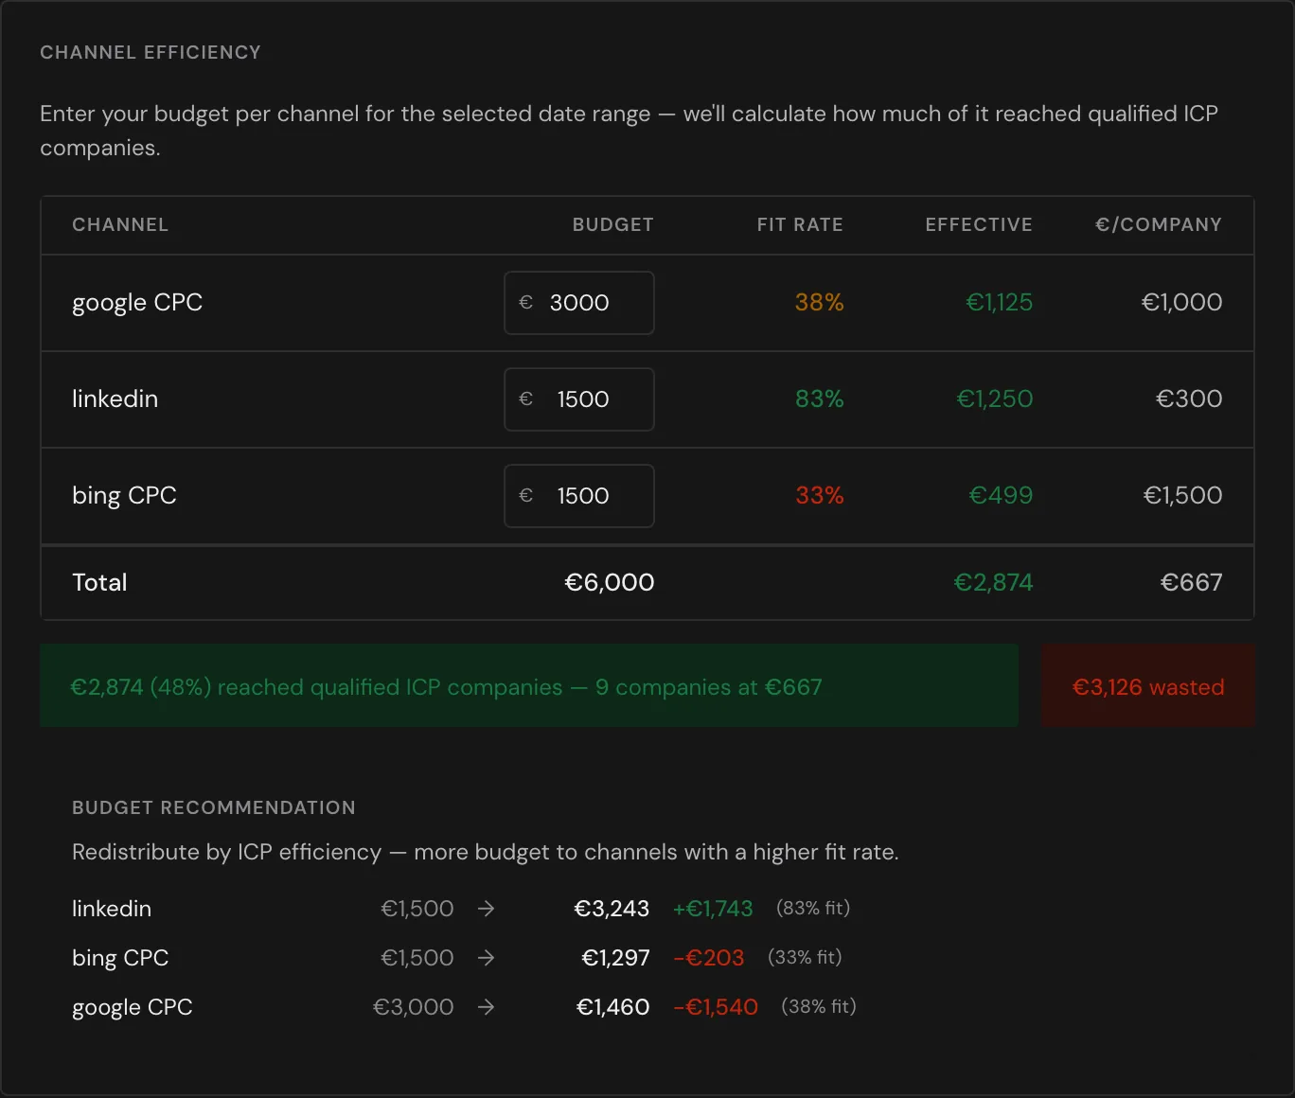The height and width of the screenshot is (1098, 1295).
Task: Focus the linkedin budget input field
Action: tap(579, 399)
